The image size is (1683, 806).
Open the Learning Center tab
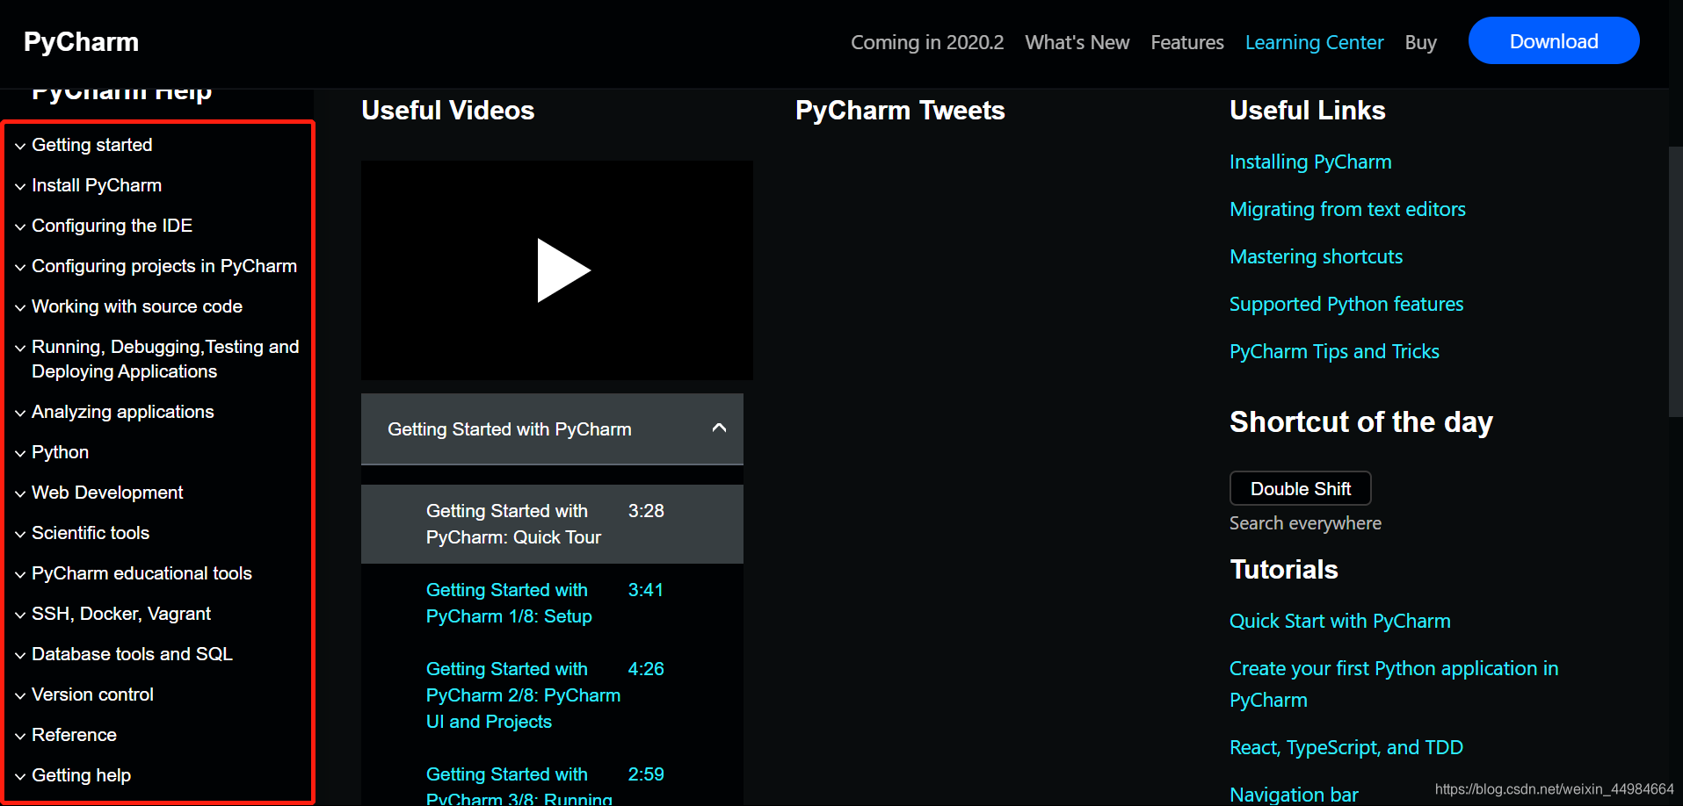coord(1314,42)
